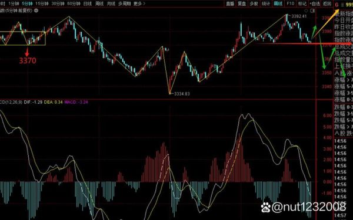Toggle the side panel icon above the chart

(x=312, y=11)
